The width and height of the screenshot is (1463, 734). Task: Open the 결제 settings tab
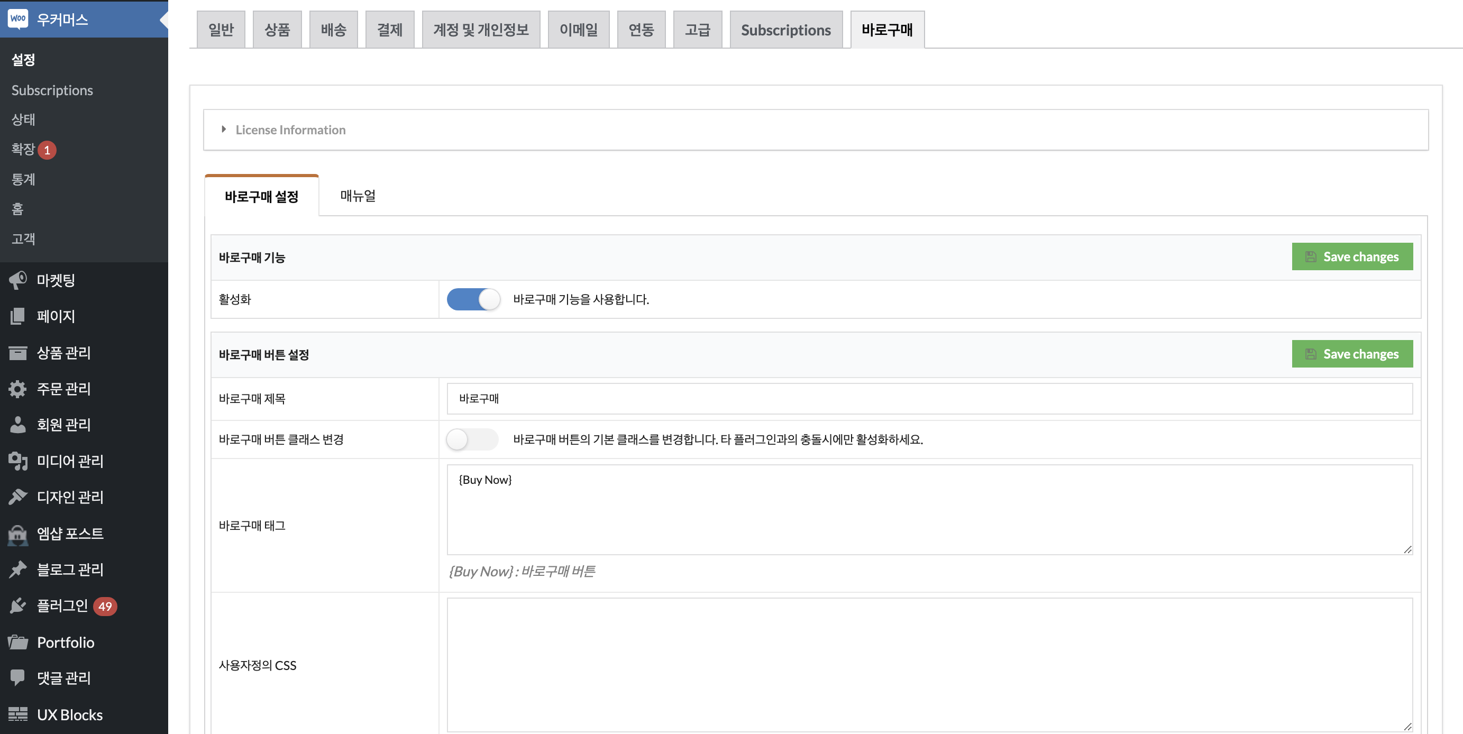[390, 30]
